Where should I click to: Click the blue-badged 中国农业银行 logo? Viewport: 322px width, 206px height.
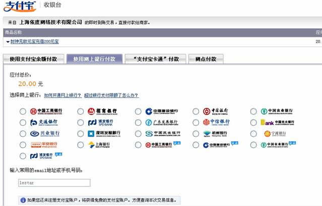tap(278, 144)
